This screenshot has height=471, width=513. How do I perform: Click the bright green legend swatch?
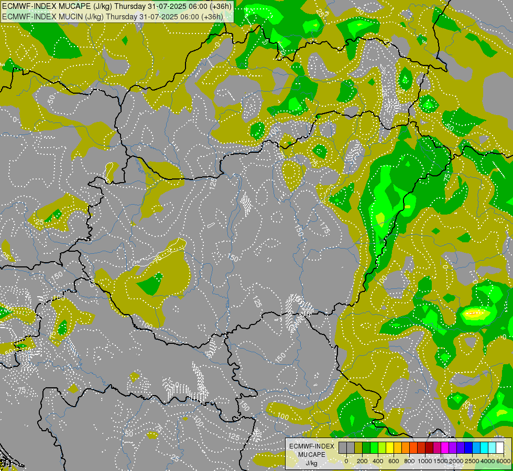click(374, 447)
